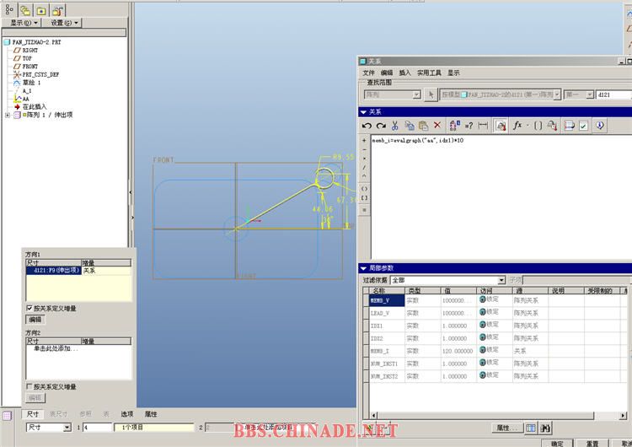The width and height of the screenshot is (632, 447).
Task: Toggle 按关系定义增量 checkbox under 方向1
Action: 29,308
